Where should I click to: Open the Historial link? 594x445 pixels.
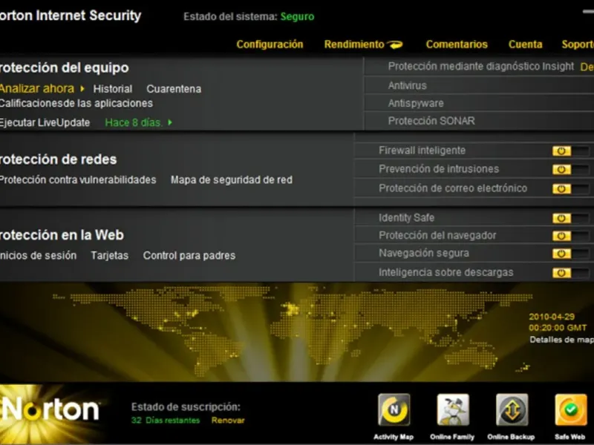pyautogui.click(x=113, y=89)
